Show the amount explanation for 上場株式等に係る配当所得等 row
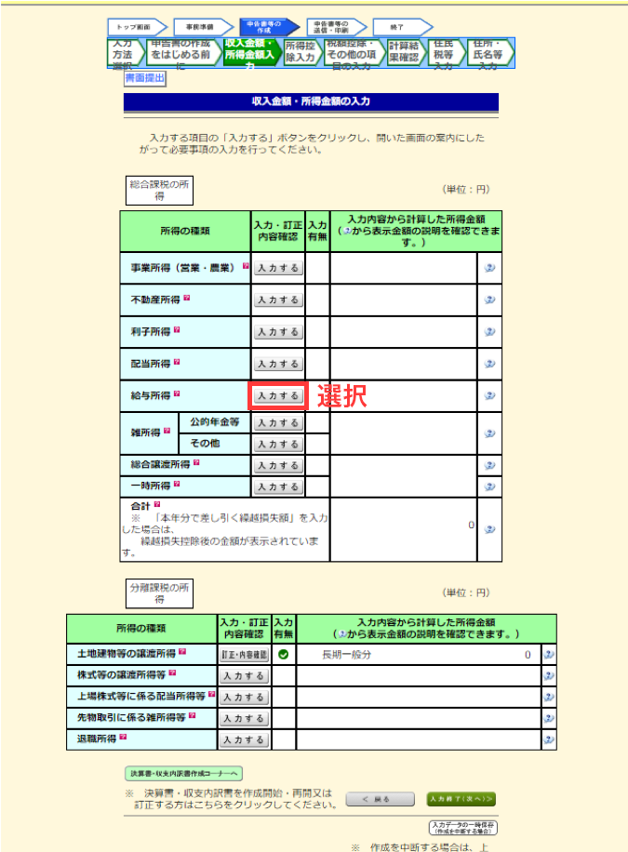628x852 pixels. (x=549, y=698)
